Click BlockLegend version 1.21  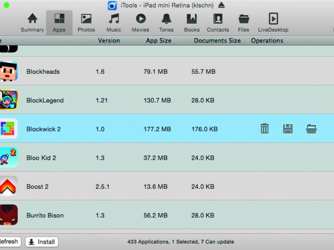pyautogui.click(x=102, y=100)
